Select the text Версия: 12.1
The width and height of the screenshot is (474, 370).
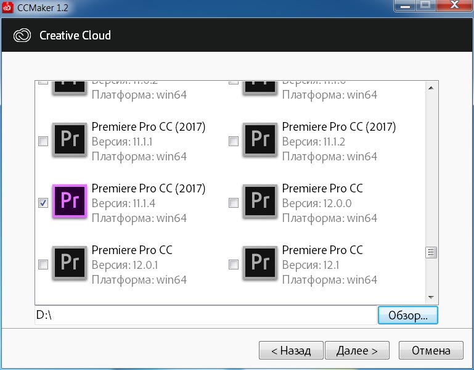pyautogui.click(x=311, y=265)
